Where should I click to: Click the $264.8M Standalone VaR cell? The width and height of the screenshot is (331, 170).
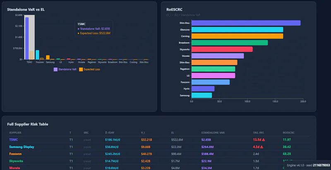[x=207, y=147]
